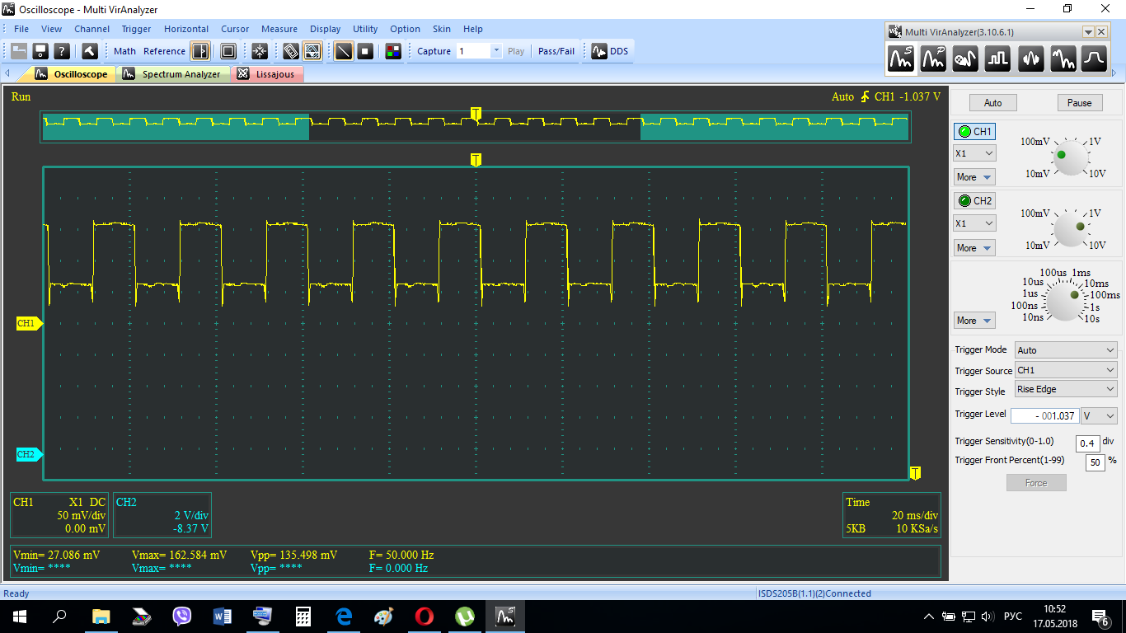Select the line drawing mode icon
Image resolution: width=1126 pixels, height=633 pixels.
click(344, 51)
